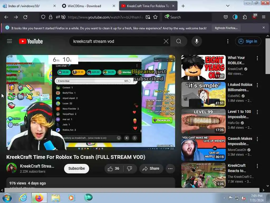Clear the YouTube search text
The width and height of the screenshot is (270, 203).
click(x=166, y=41)
